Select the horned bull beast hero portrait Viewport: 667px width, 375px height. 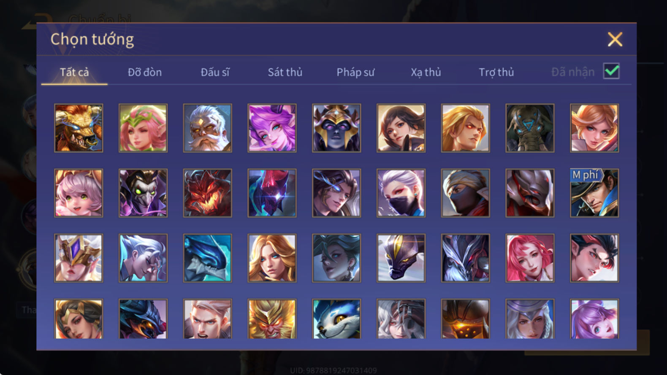point(79,128)
